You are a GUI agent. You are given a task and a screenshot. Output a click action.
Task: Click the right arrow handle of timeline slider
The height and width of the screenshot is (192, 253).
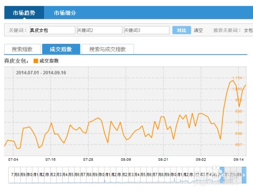244,175
